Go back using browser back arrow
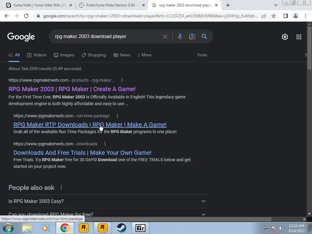Image resolution: width=312 pixels, height=234 pixels. [x=7, y=16]
